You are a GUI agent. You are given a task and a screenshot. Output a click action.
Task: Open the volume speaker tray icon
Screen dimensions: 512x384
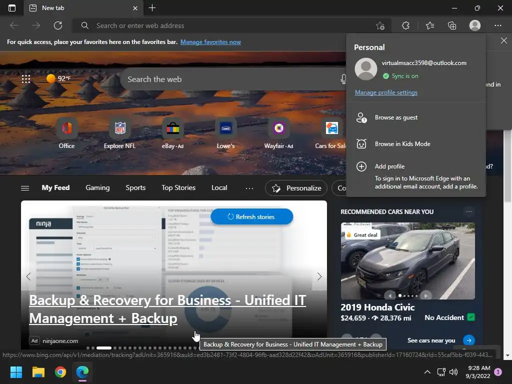tap(453, 372)
